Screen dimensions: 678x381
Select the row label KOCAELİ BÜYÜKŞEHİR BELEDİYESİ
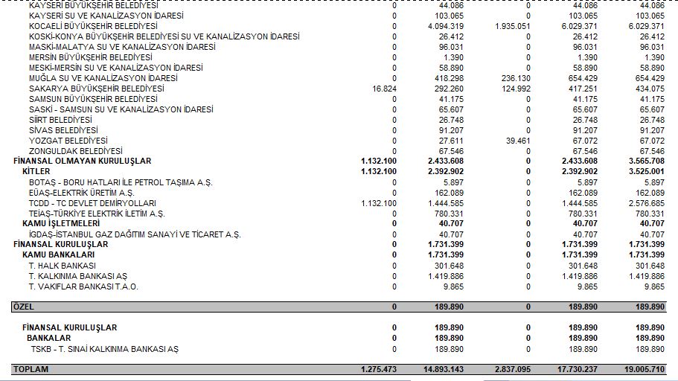pos(93,26)
